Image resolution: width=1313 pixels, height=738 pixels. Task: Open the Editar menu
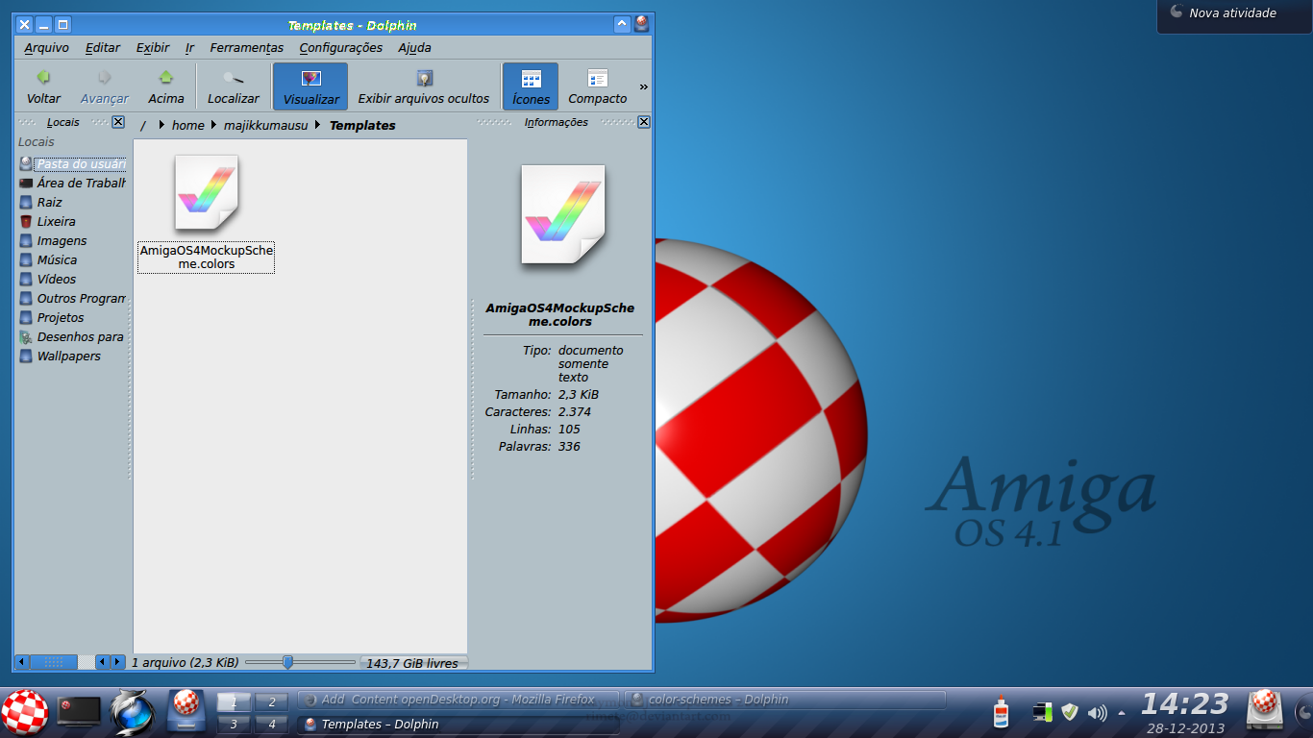click(x=103, y=47)
